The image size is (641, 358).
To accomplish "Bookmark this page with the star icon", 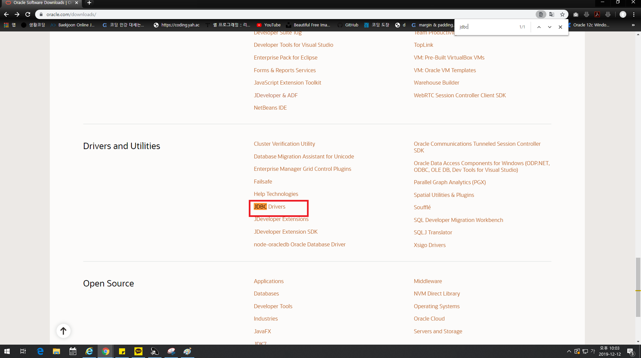I will [x=562, y=14].
